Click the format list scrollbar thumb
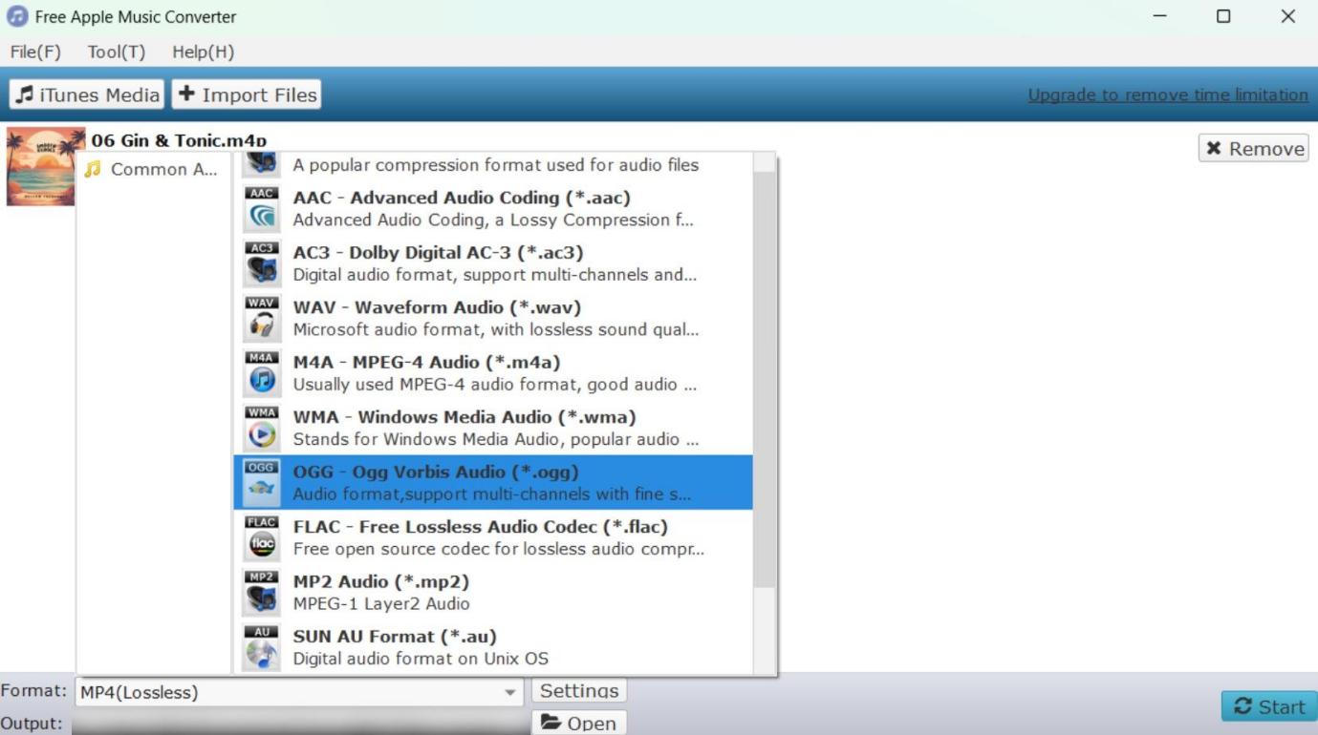 tap(765, 379)
